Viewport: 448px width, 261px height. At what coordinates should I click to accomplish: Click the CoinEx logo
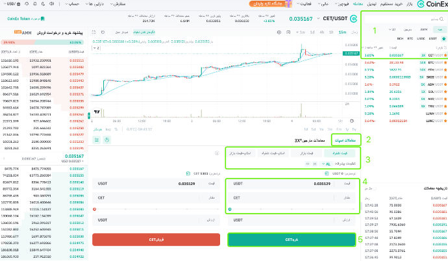point(432,4)
